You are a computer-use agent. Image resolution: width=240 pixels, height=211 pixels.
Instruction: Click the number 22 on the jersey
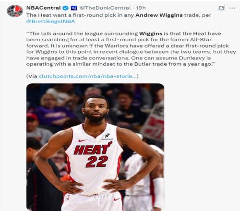(x=97, y=162)
